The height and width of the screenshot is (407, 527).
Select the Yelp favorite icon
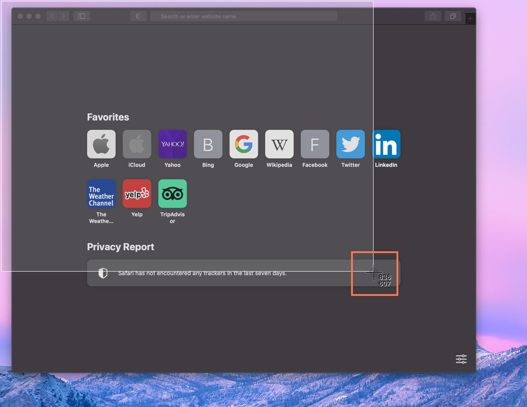[x=137, y=194]
